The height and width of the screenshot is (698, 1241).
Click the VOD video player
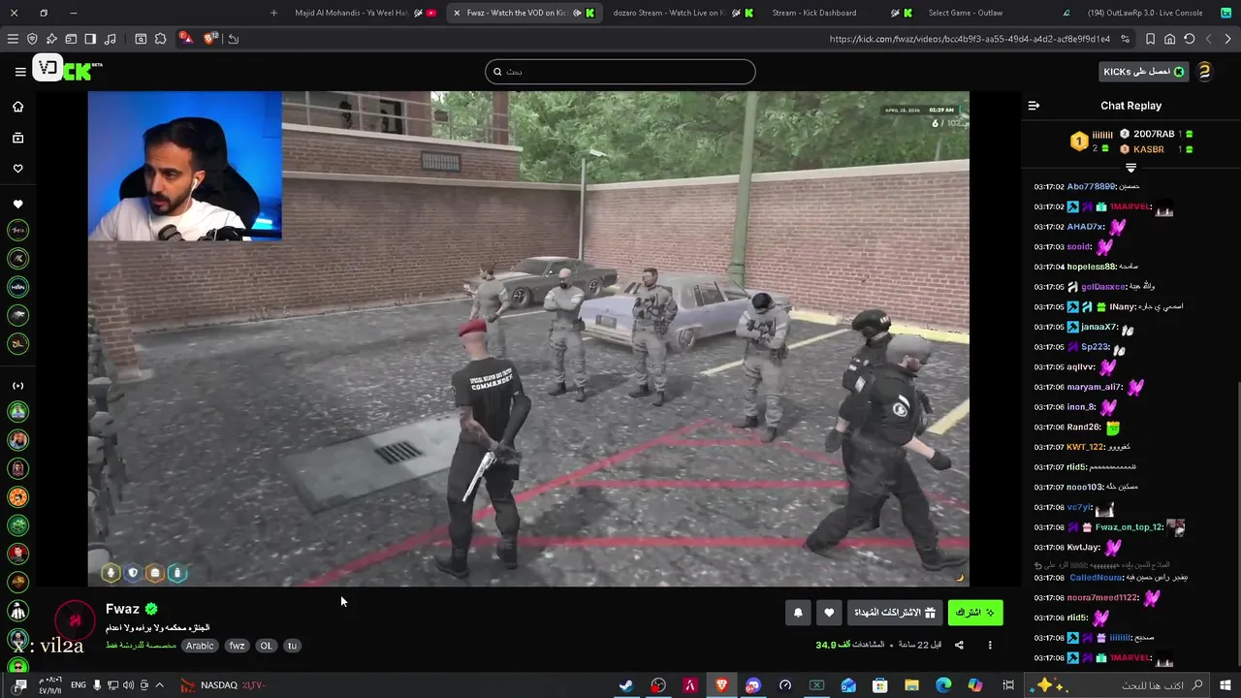(528, 338)
